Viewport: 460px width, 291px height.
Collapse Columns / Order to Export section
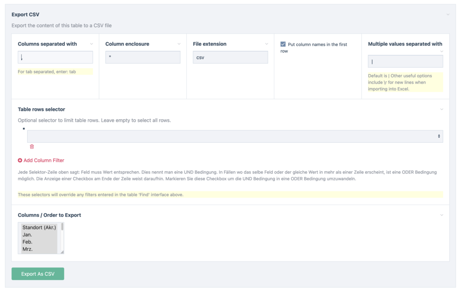(442, 215)
